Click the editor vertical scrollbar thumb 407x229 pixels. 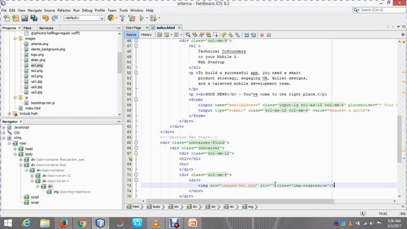(x=399, y=139)
